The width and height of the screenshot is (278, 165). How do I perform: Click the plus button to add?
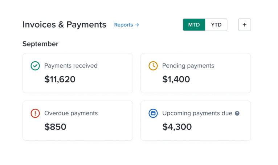coord(244,25)
